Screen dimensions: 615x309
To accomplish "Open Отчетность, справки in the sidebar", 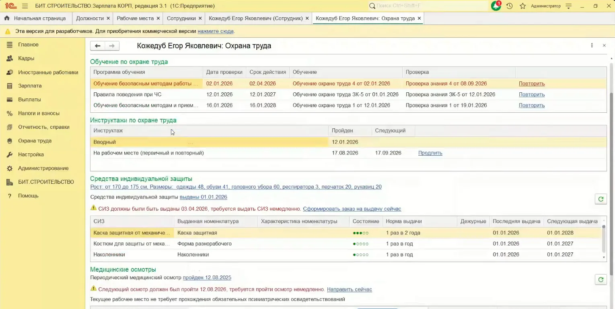I will pyautogui.click(x=44, y=127).
